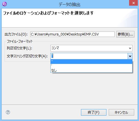Click the データの抽出 title bar text
Image resolution: width=139 pixels, height=121 pixels.
click(69, 5)
